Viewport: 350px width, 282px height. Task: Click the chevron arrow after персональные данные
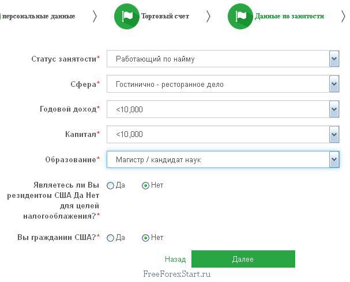95,16
